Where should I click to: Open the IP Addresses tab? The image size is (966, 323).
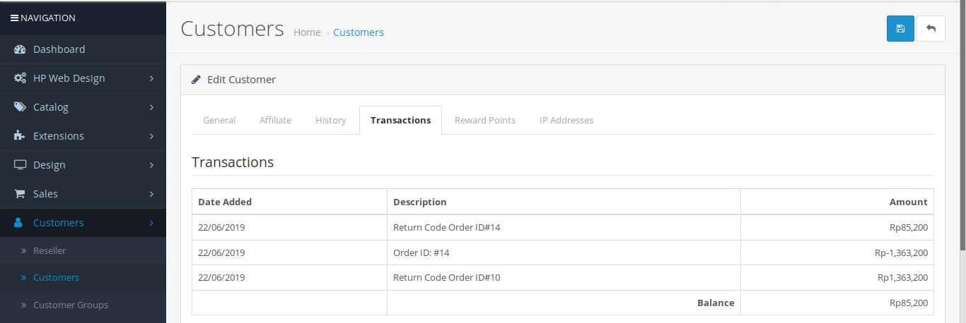pos(566,120)
